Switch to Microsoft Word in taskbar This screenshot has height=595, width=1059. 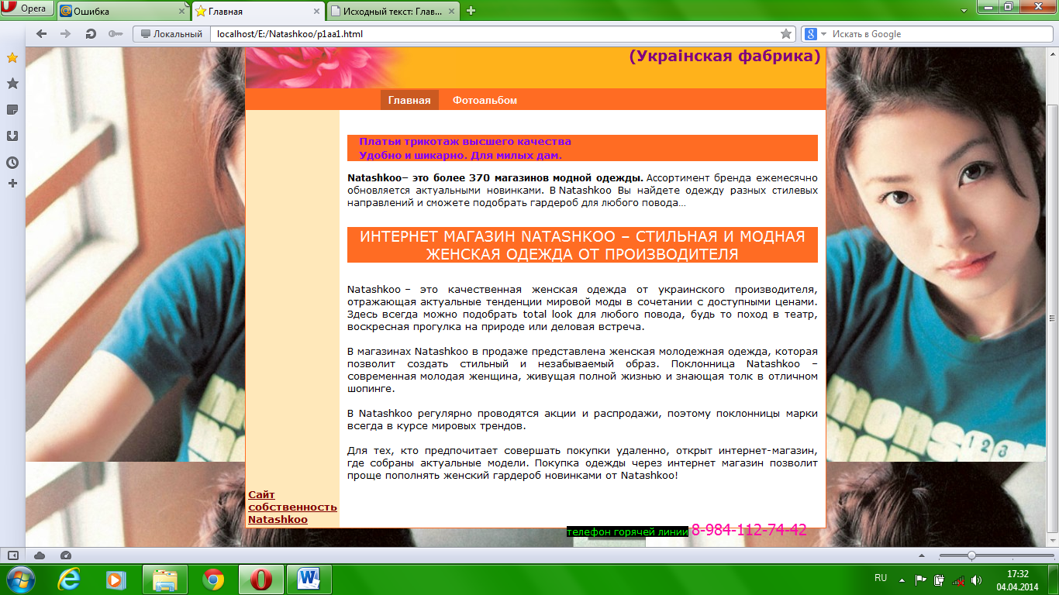pyautogui.click(x=309, y=580)
